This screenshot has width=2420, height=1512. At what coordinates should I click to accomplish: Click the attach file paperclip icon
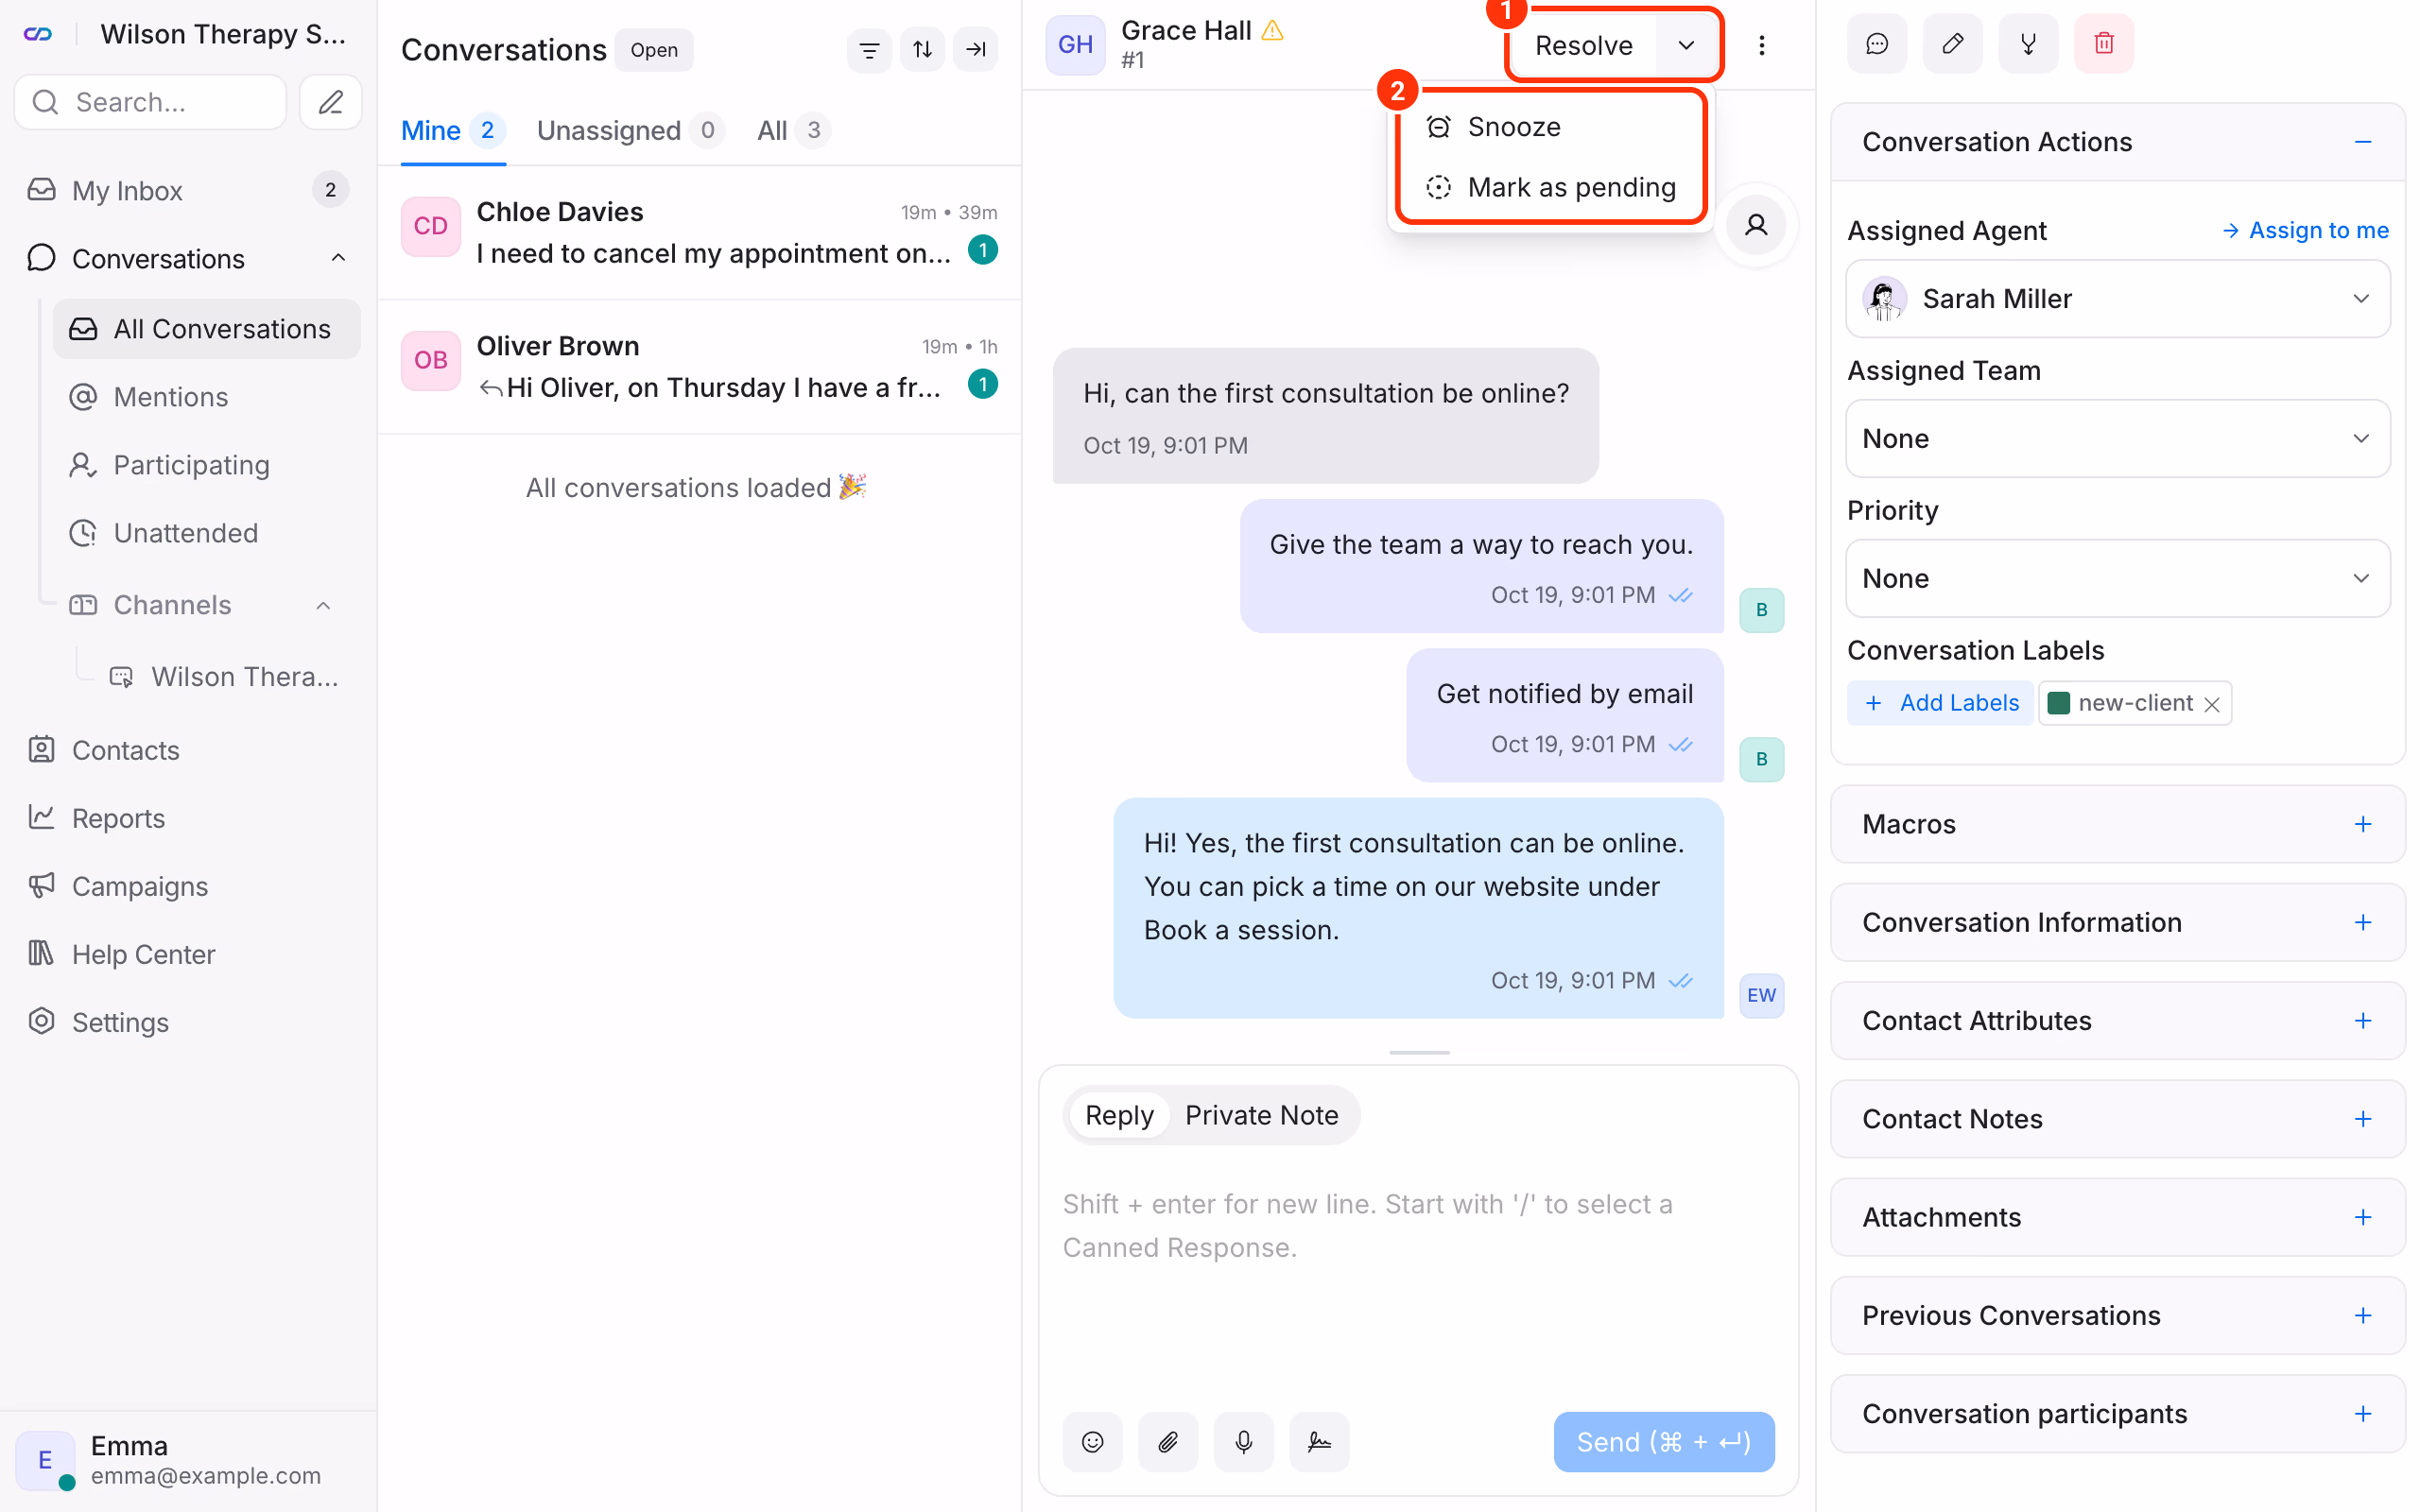click(1168, 1441)
